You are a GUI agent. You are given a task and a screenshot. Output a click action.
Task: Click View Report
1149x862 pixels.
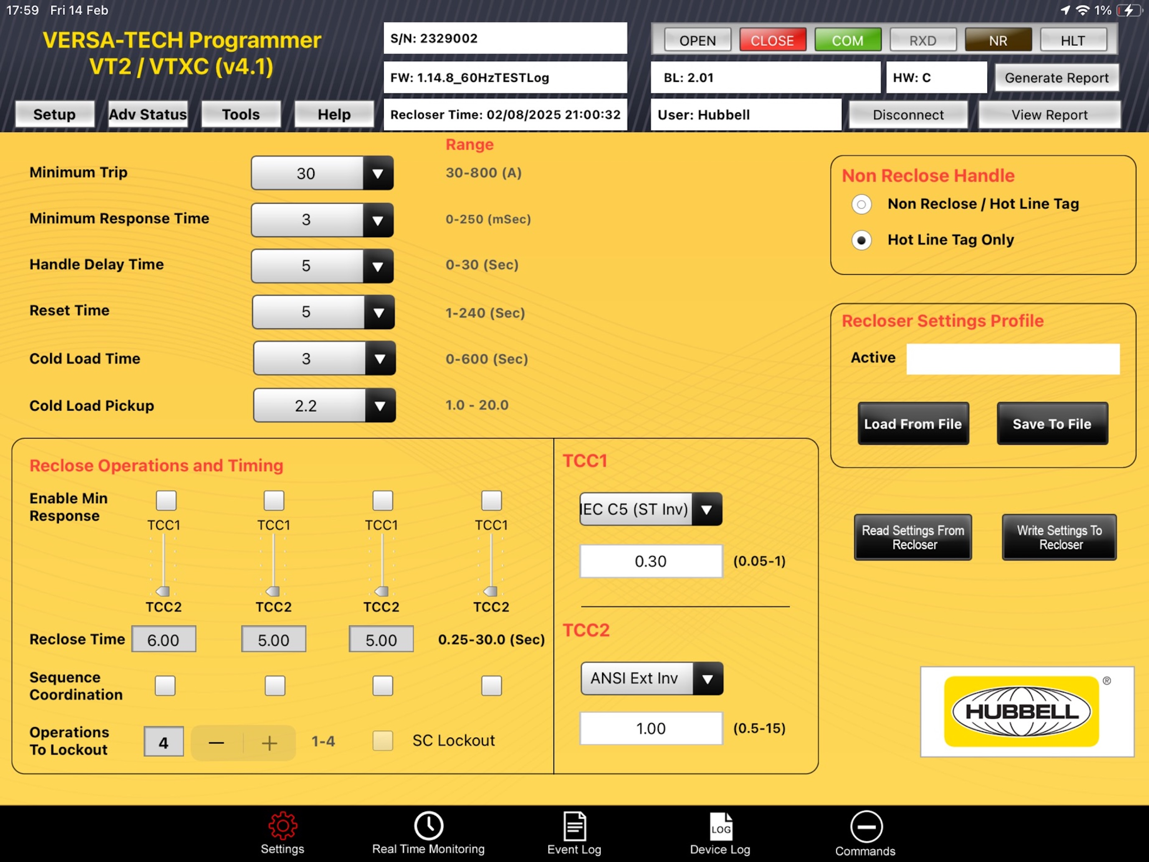(x=1049, y=115)
